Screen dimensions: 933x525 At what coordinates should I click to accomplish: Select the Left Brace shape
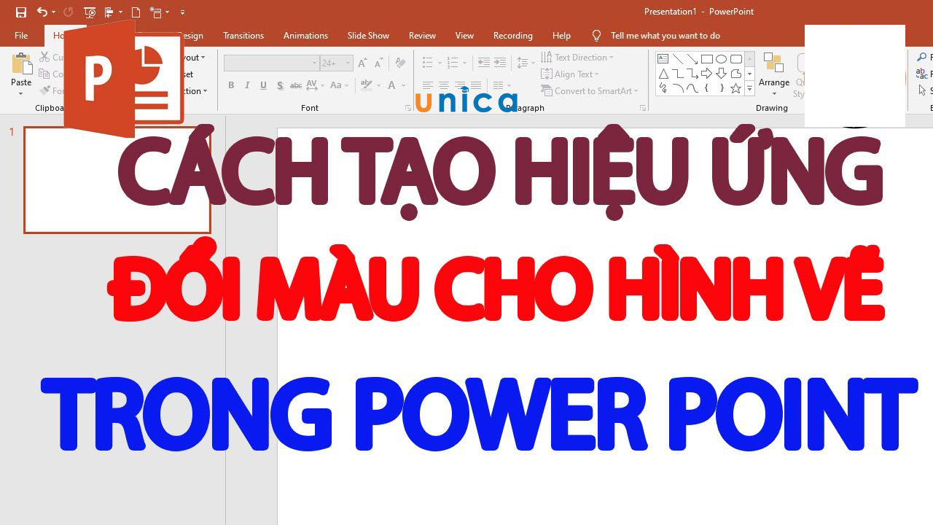(707, 88)
